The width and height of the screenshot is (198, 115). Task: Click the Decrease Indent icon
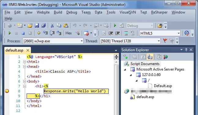pyautogui.click(x=110, y=33)
